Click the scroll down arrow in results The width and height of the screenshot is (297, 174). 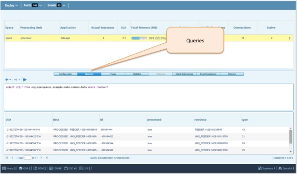click(290, 152)
